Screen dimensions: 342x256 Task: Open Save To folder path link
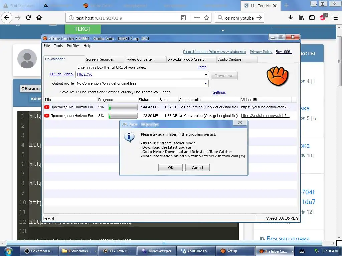[x=123, y=92]
